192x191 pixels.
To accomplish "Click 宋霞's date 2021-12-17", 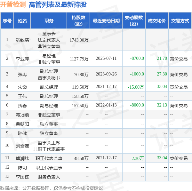I will click(x=106, y=86).
